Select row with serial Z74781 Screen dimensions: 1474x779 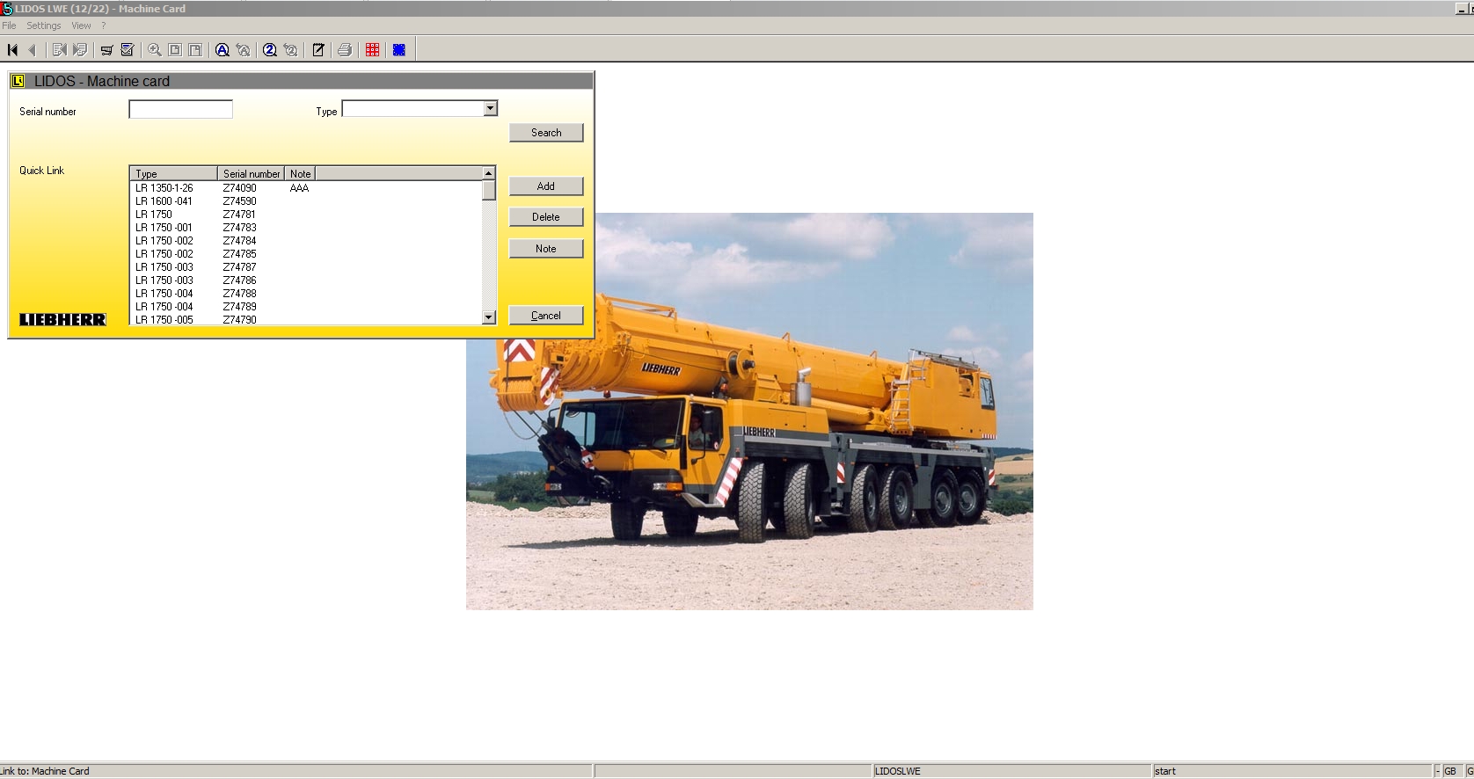306,215
